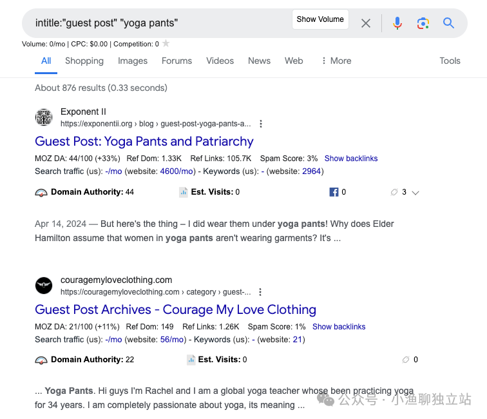Click the 21 website keywords link
This screenshot has width=487, height=419.
[297, 340]
